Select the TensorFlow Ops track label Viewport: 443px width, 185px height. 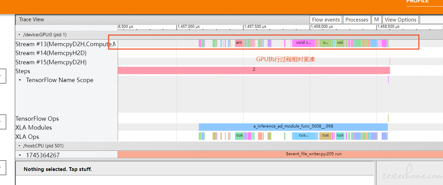click(x=37, y=119)
